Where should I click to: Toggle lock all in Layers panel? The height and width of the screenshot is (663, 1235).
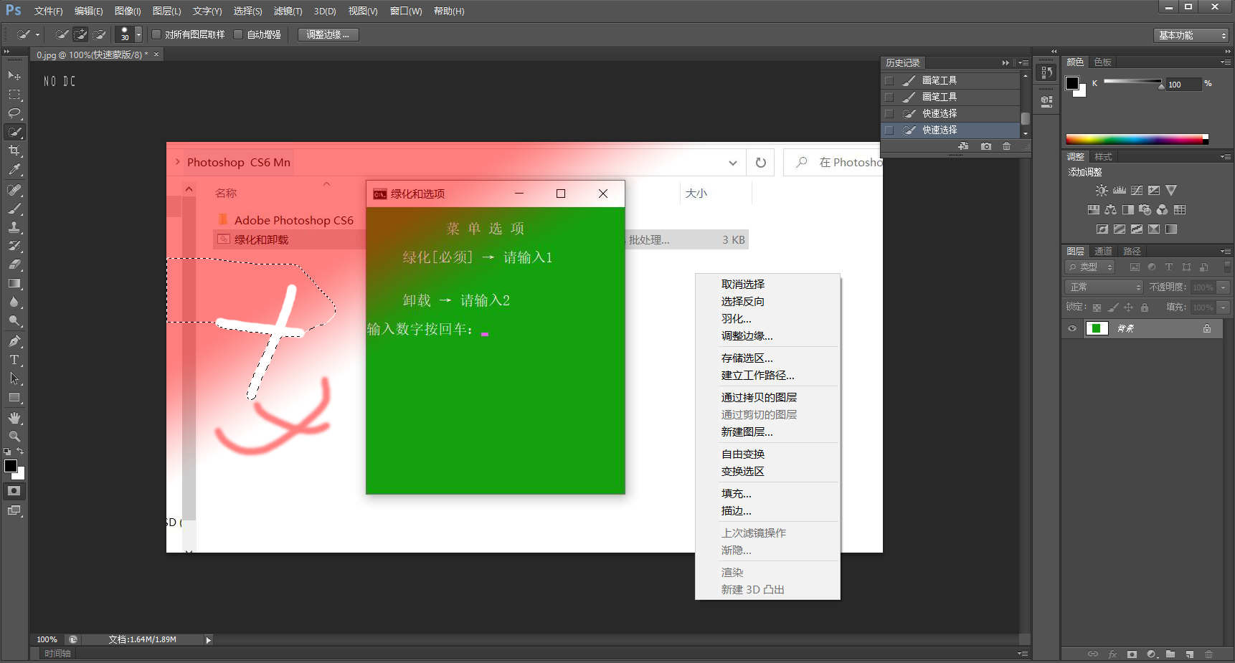pos(1145,307)
